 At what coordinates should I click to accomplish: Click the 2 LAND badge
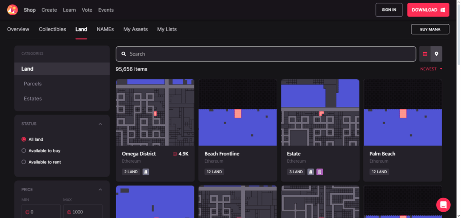click(x=131, y=172)
